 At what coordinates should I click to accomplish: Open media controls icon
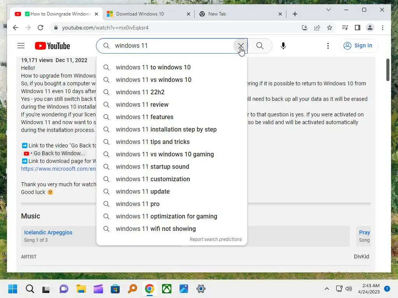coord(345,28)
